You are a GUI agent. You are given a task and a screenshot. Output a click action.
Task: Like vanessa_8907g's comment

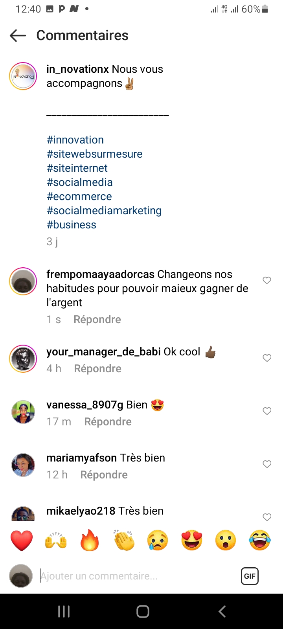(x=267, y=411)
